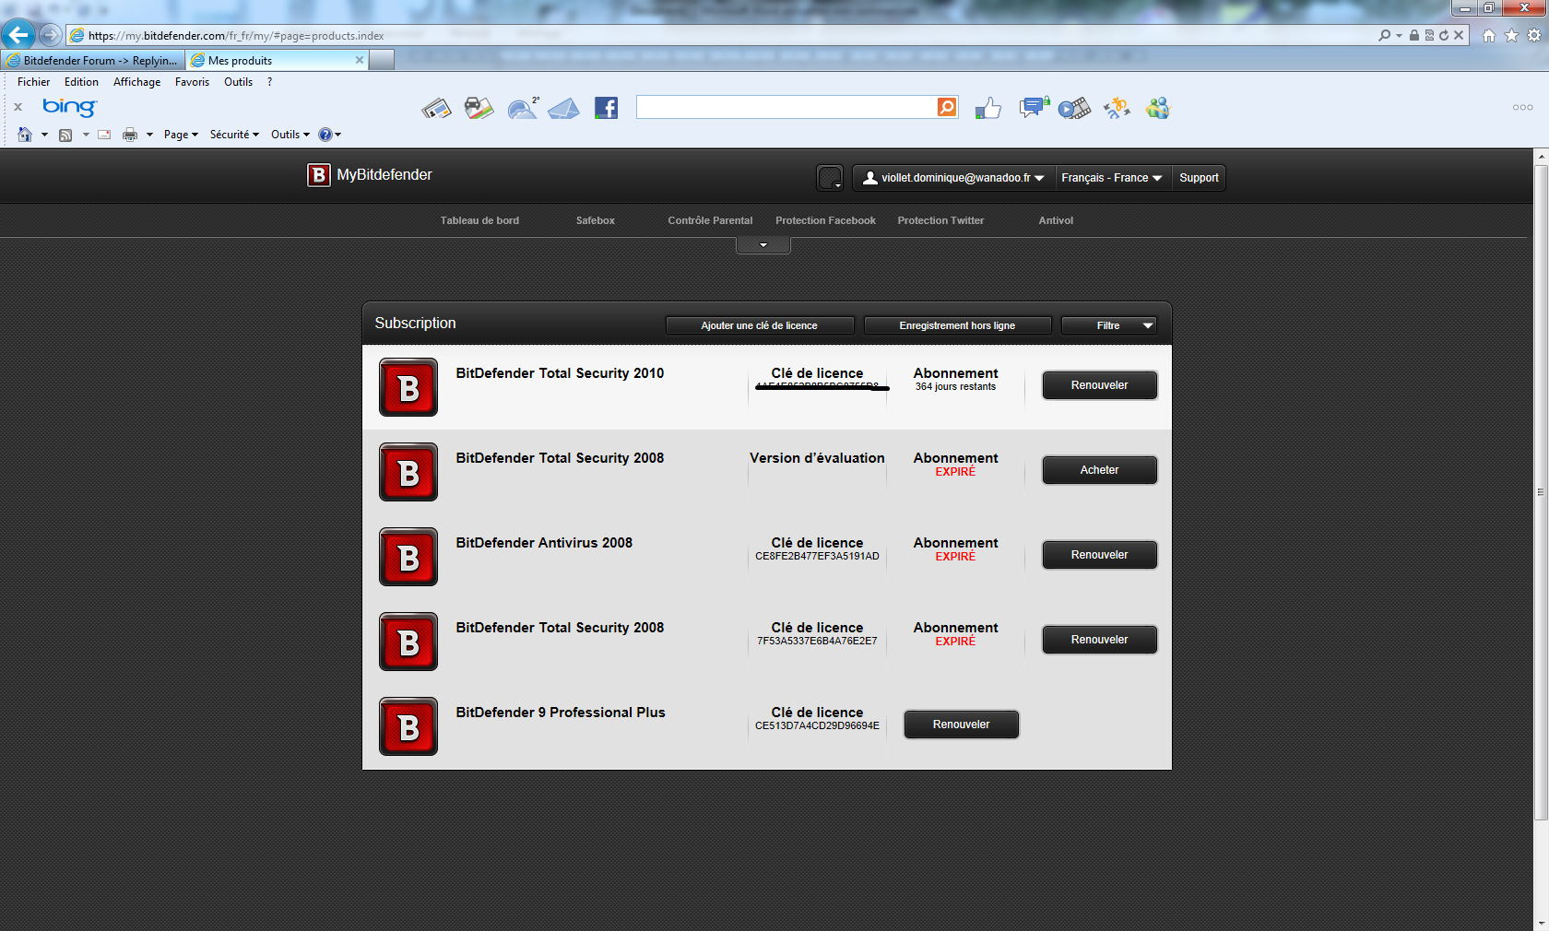Go to Tableau de bord
The image size is (1549, 931).
(x=479, y=220)
